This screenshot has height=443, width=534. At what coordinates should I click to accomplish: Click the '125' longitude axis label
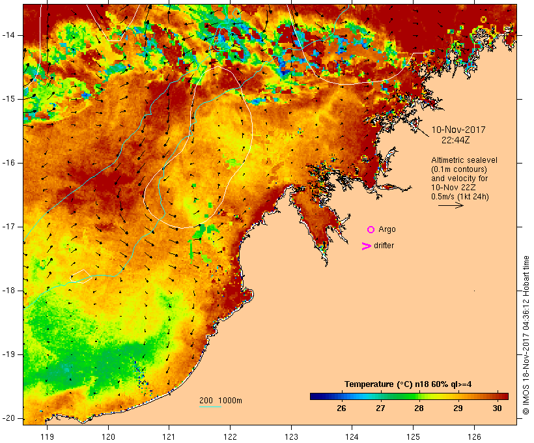point(414,436)
